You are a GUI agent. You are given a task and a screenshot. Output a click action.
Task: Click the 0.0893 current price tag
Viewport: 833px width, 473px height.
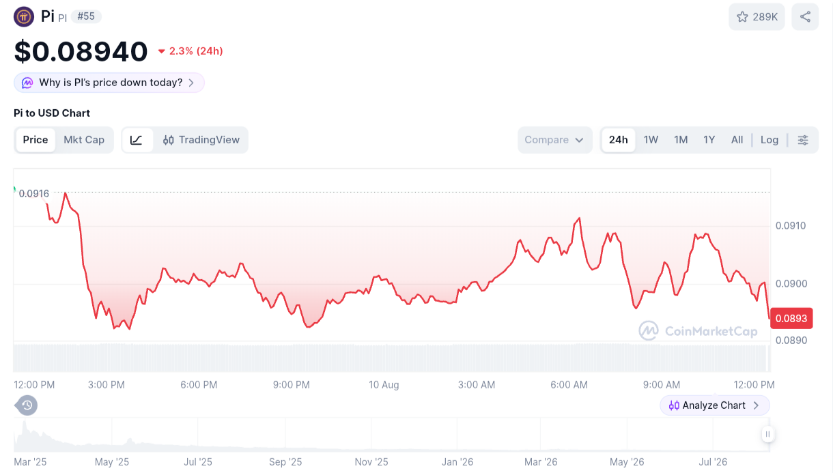click(792, 318)
